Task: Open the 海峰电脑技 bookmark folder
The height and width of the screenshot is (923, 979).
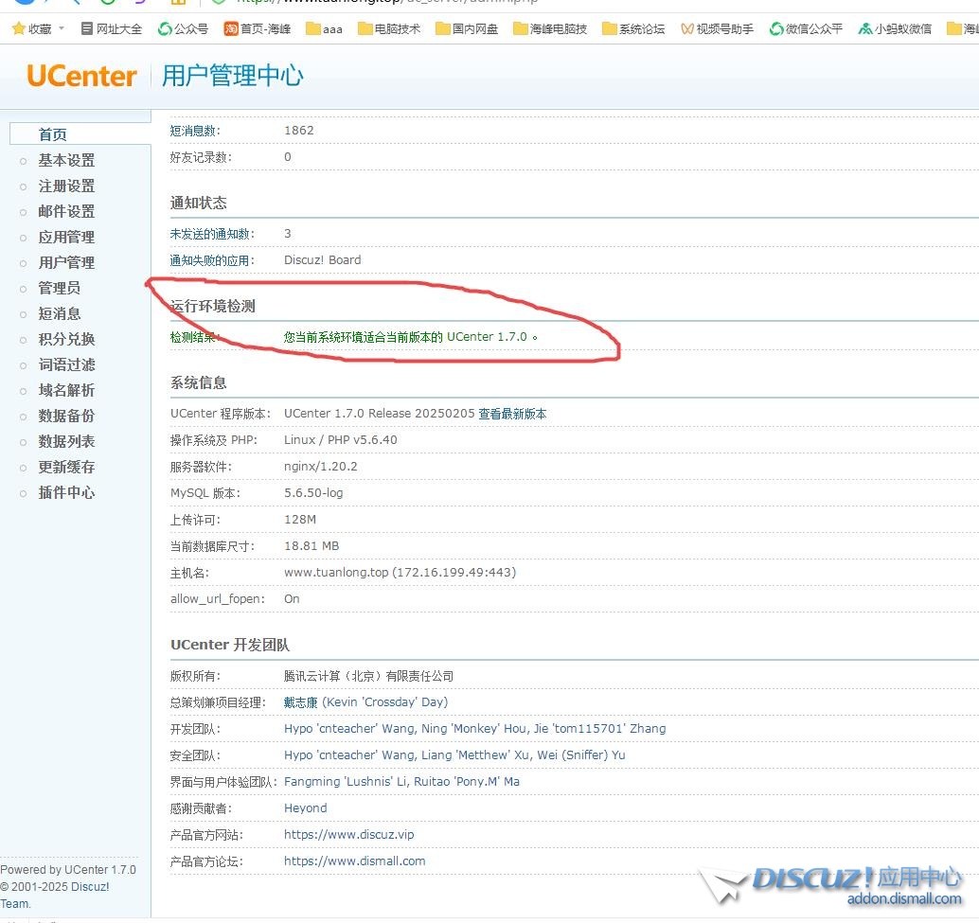Action: coord(550,28)
